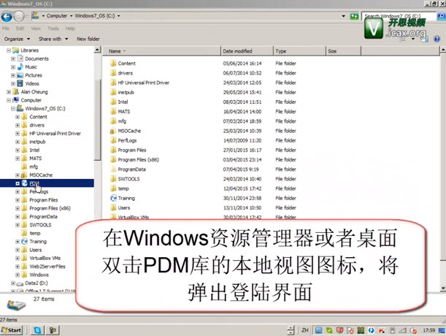Image resolution: width=446 pixels, height=336 pixels.
Task: Expand the Program Files tree node
Action: click(18, 200)
